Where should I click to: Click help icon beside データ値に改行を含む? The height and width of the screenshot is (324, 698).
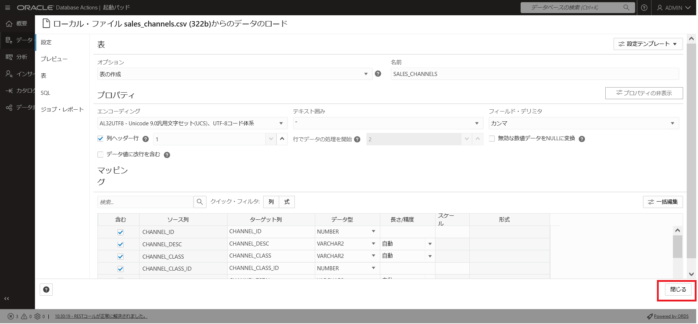point(167,155)
